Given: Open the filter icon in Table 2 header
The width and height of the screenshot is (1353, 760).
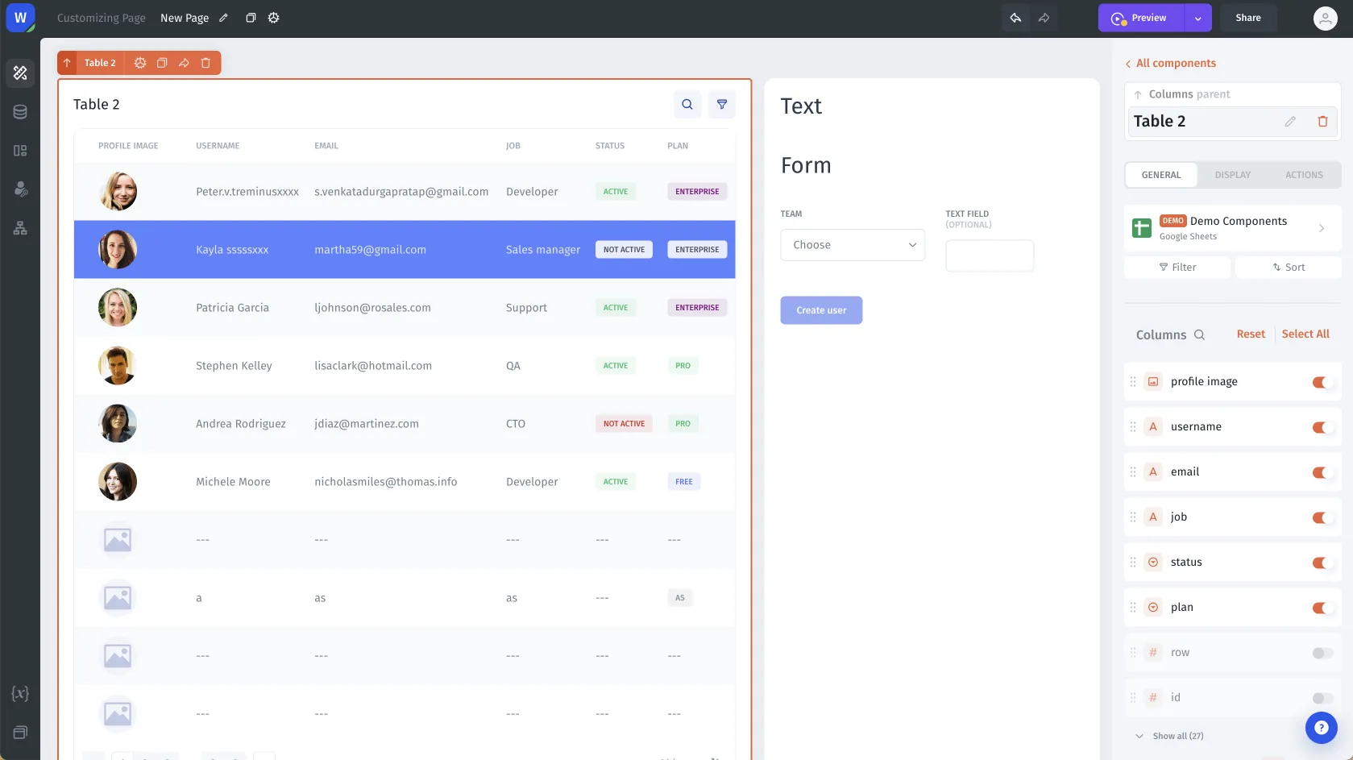Looking at the screenshot, I should point(721,104).
